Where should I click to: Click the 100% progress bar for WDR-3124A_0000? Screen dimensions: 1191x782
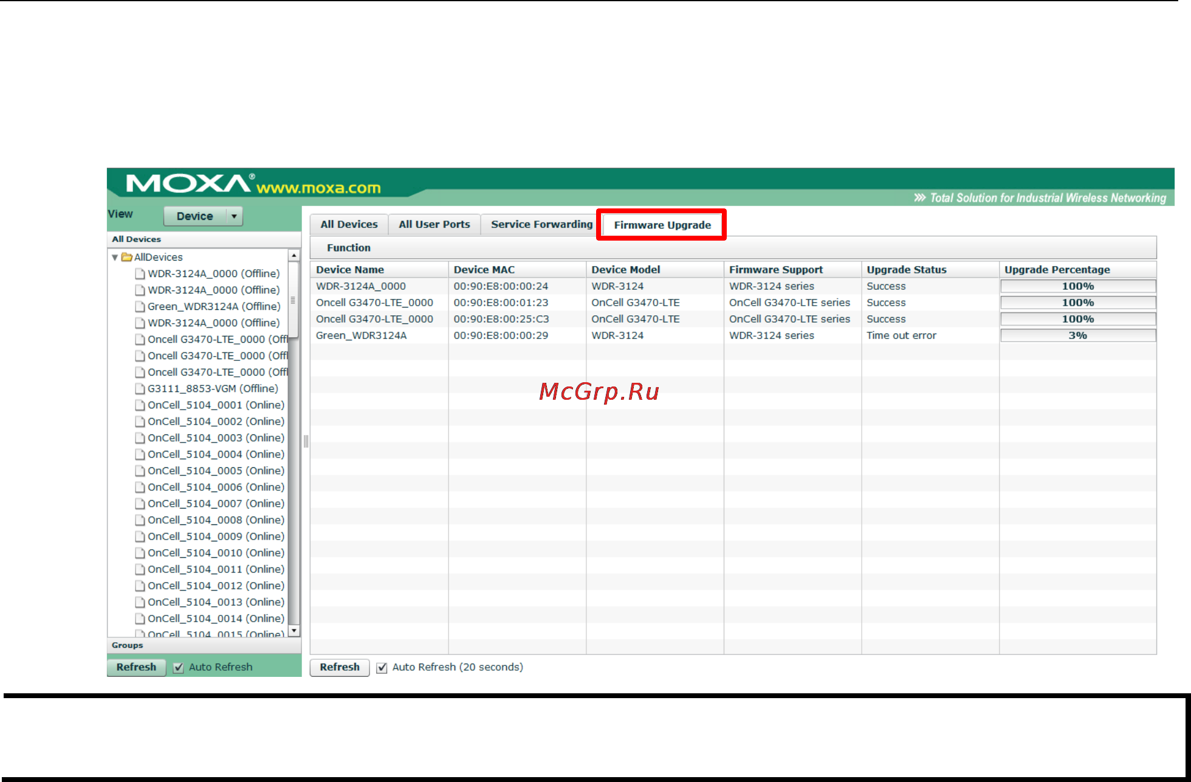tap(1078, 286)
